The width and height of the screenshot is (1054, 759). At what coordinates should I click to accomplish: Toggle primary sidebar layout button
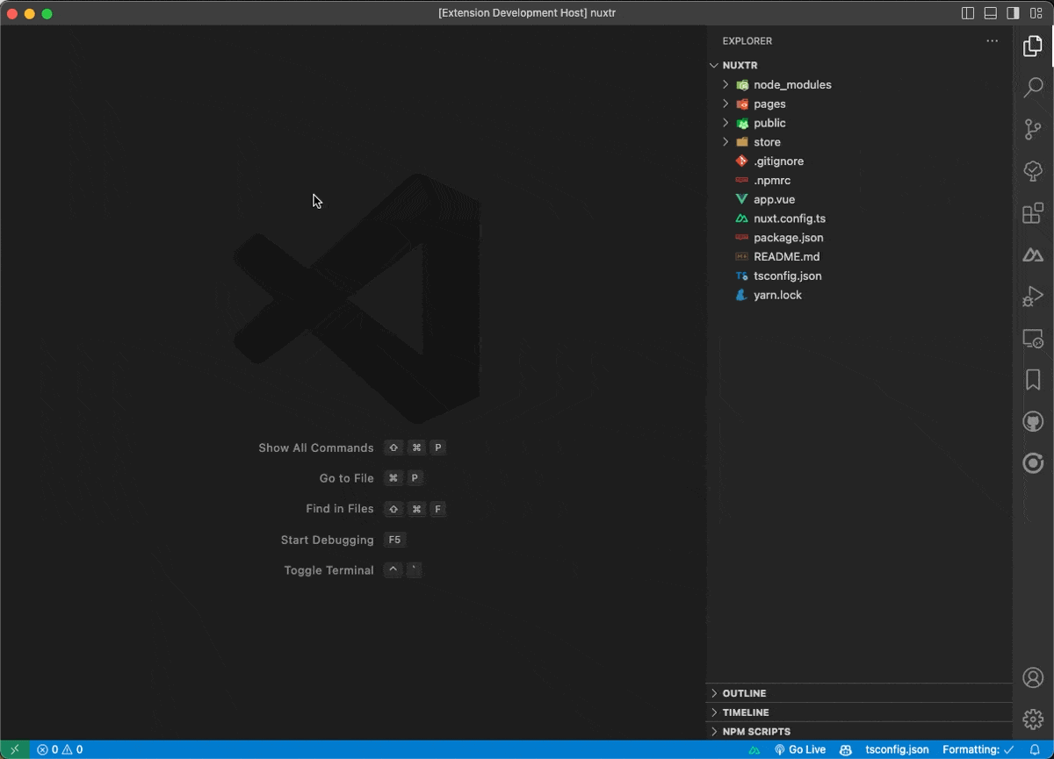968,13
